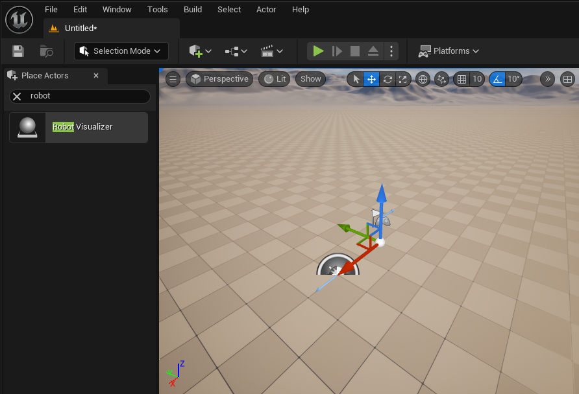Toggle rotation snapping angle icon

click(497, 79)
